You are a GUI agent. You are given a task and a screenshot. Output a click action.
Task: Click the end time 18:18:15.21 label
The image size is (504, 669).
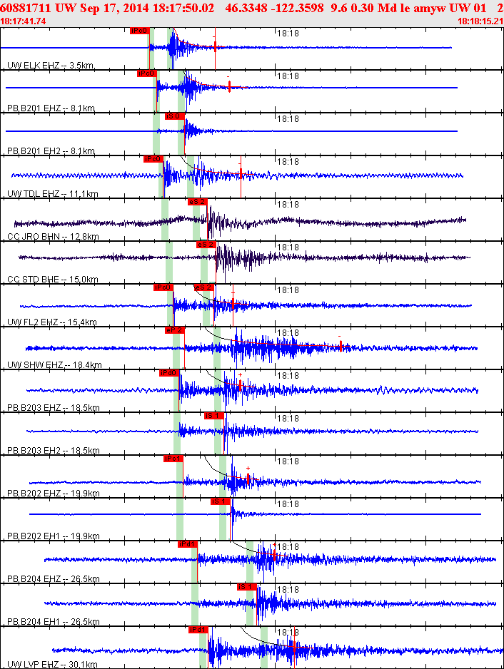click(480, 21)
